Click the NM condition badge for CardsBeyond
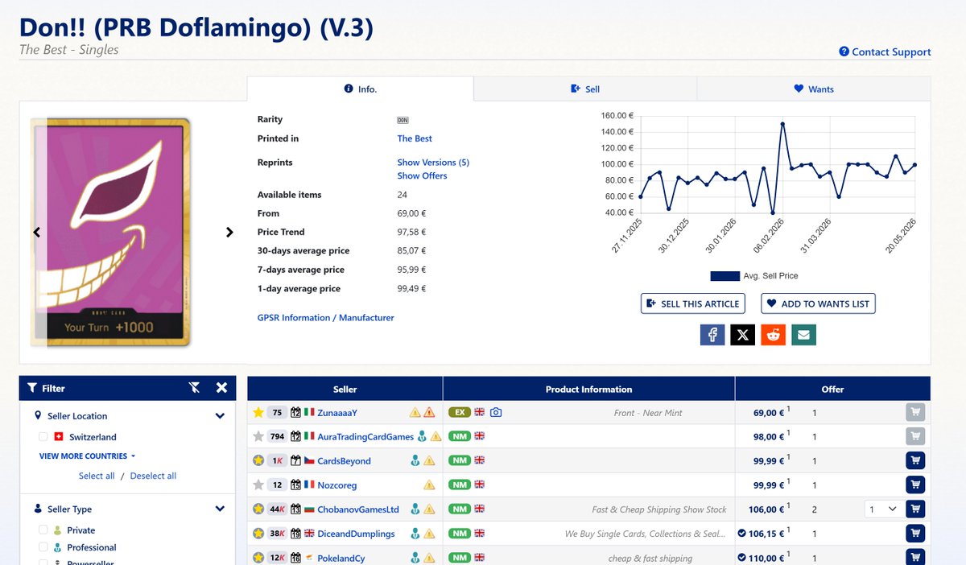This screenshot has width=966, height=565. click(459, 460)
